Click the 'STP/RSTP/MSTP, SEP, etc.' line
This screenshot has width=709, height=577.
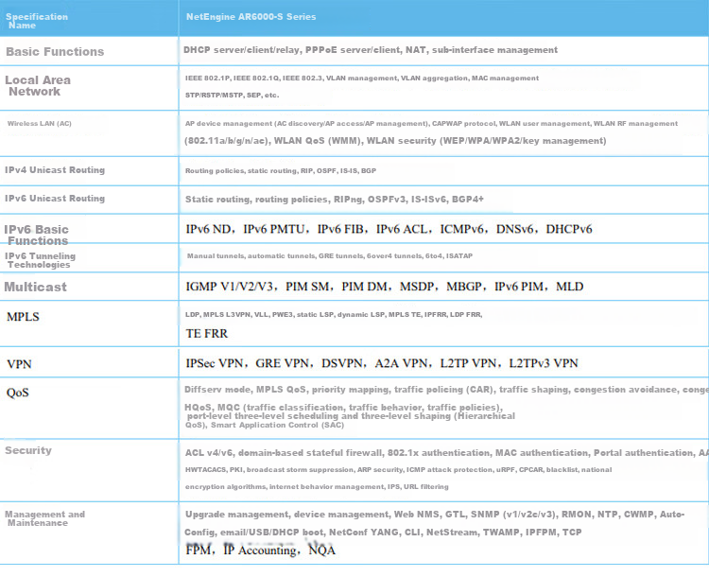pyautogui.click(x=232, y=95)
